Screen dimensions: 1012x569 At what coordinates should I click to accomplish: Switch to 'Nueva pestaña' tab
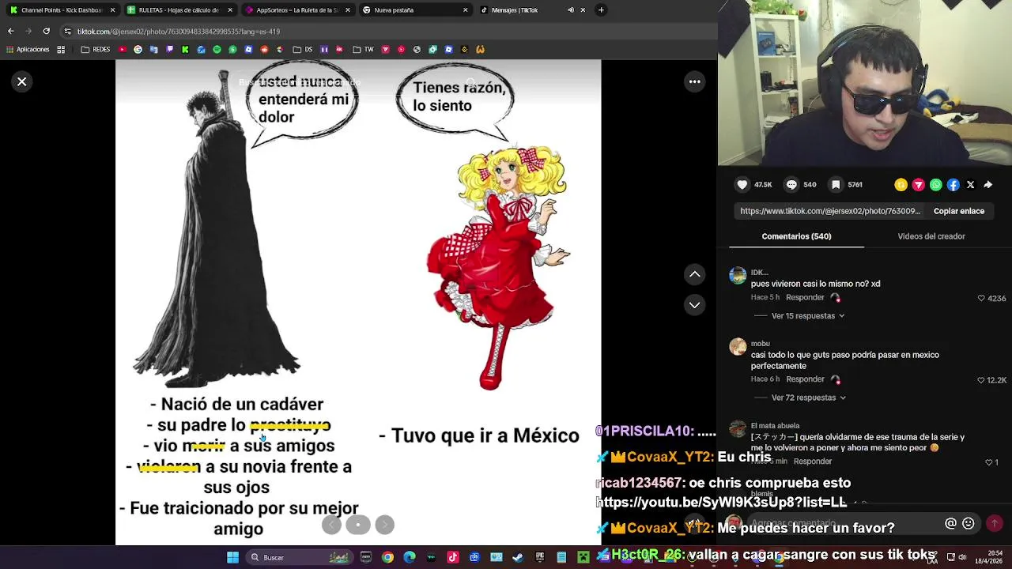pos(414,10)
